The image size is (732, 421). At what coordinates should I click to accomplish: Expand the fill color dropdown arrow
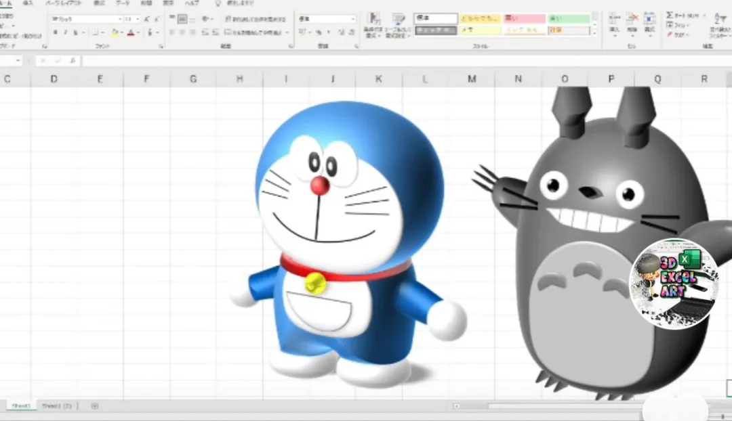[121, 32]
